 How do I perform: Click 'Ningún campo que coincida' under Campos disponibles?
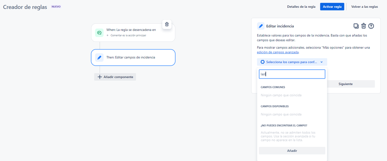(x=281, y=115)
